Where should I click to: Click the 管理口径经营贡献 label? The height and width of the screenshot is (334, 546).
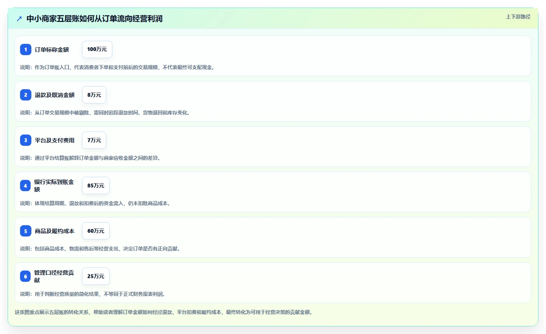coord(54,276)
